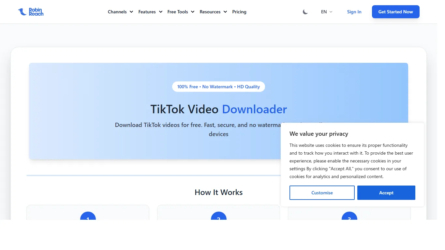445x250 pixels.
Task: Click the Robin Reach logo
Action: (31, 12)
